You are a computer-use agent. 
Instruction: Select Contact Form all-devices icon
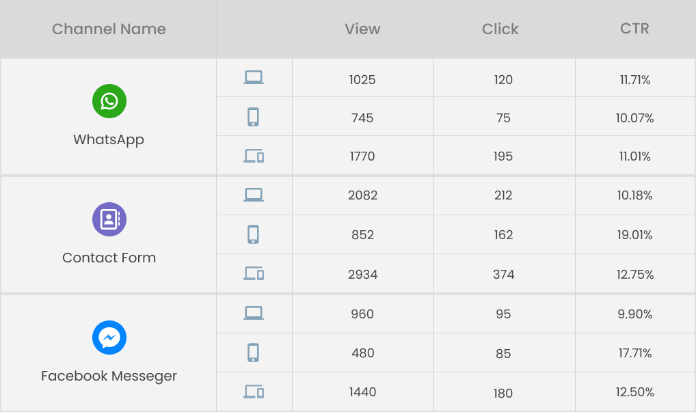pos(254,273)
